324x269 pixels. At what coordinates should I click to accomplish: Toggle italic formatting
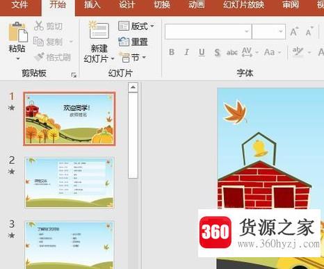click(x=187, y=52)
